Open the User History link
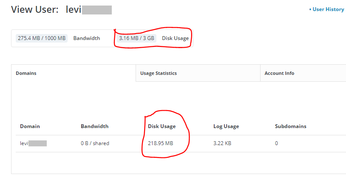The height and width of the screenshot is (177, 346). click(x=328, y=9)
